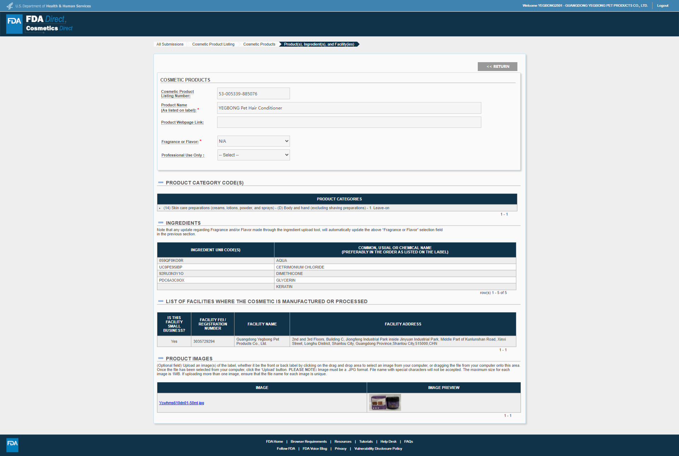
Task: Open the FDA Home footer link
Action: click(274, 442)
